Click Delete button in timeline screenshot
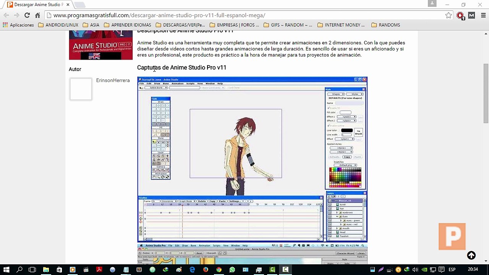Screen dimensions: 489x275 tap(202, 201)
